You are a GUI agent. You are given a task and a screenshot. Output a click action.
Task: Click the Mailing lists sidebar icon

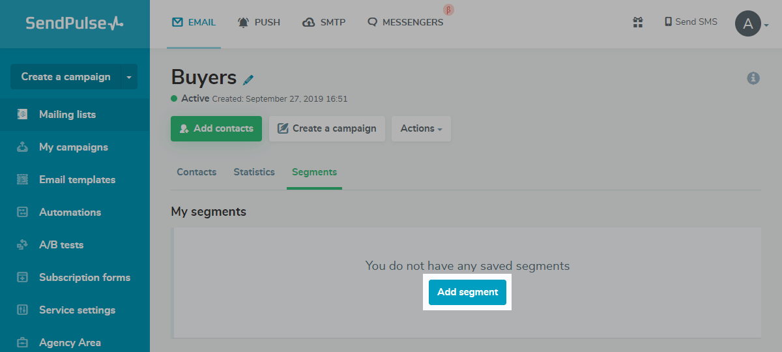click(22, 114)
